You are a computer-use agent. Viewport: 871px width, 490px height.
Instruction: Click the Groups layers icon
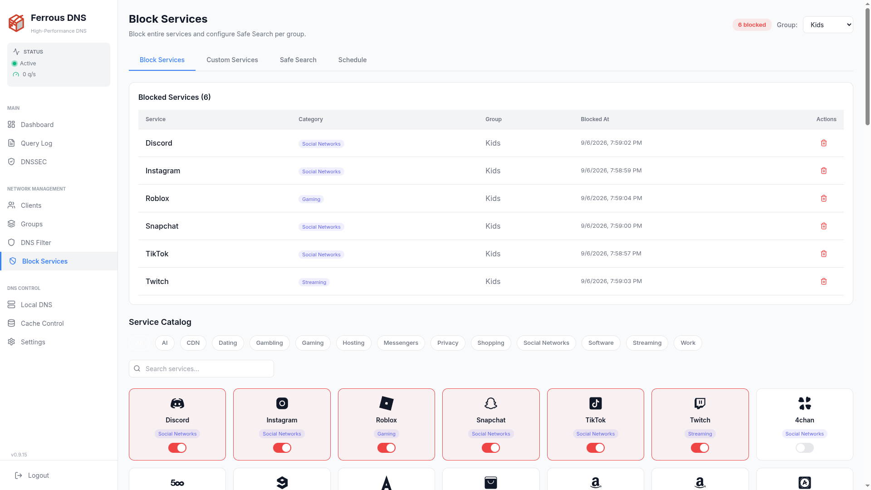11,224
